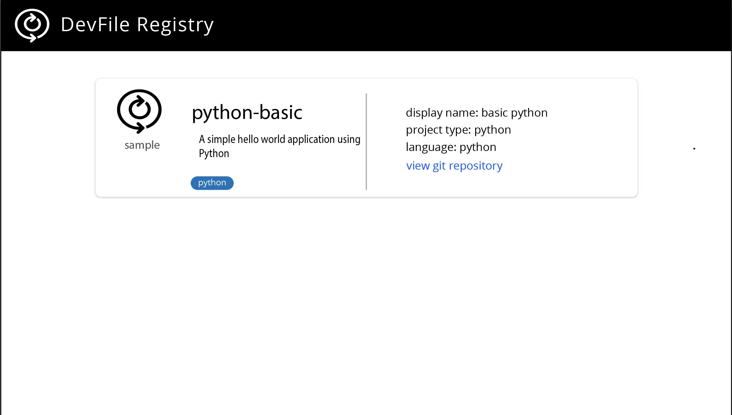Image resolution: width=732 pixels, height=415 pixels.
Task: Select the blue python tag
Action: pos(212,183)
